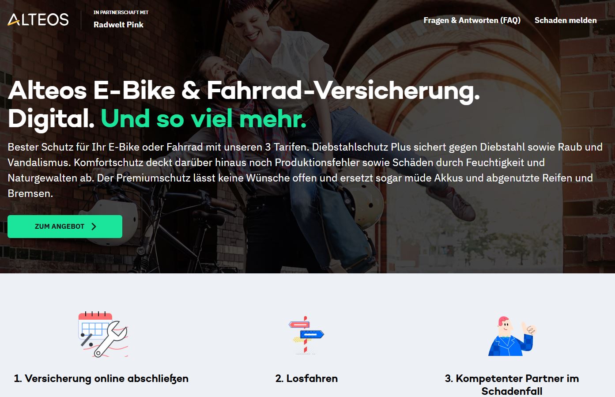Open Schaden melden in the header
This screenshot has height=397, width=615.
click(566, 20)
